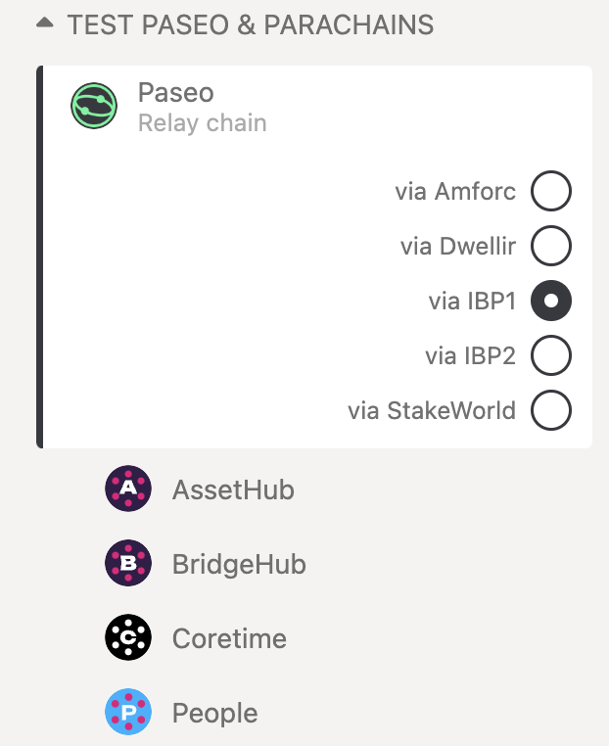Click the Relay chain subtitle text
The height and width of the screenshot is (746, 609).
click(203, 123)
